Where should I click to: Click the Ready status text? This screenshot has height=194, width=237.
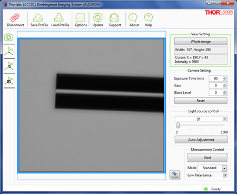216,189
